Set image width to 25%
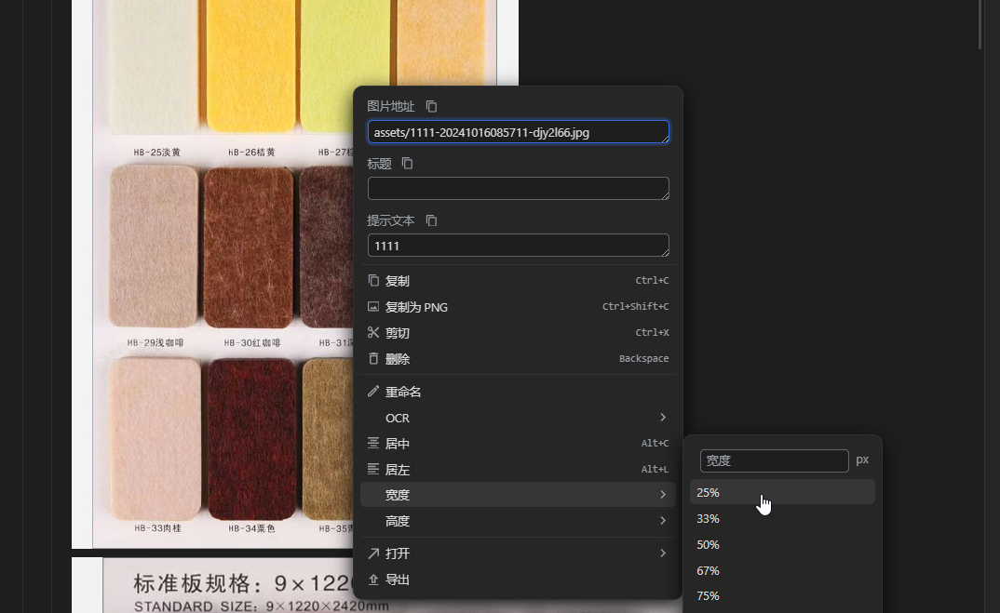1000x613 pixels. pos(709,493)
